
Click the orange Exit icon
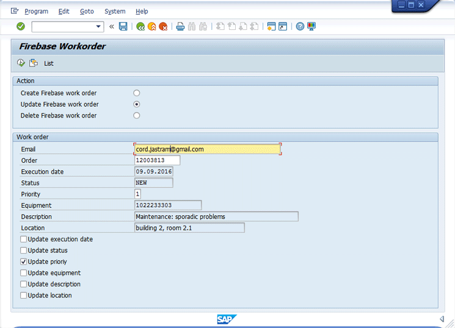(151, 26)
